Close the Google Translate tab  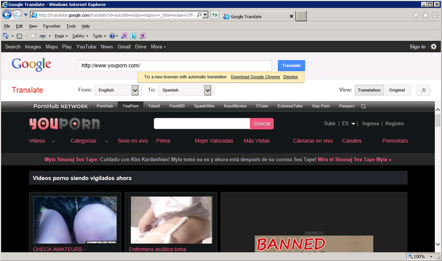pyautogui.click(x=292, y=17)
